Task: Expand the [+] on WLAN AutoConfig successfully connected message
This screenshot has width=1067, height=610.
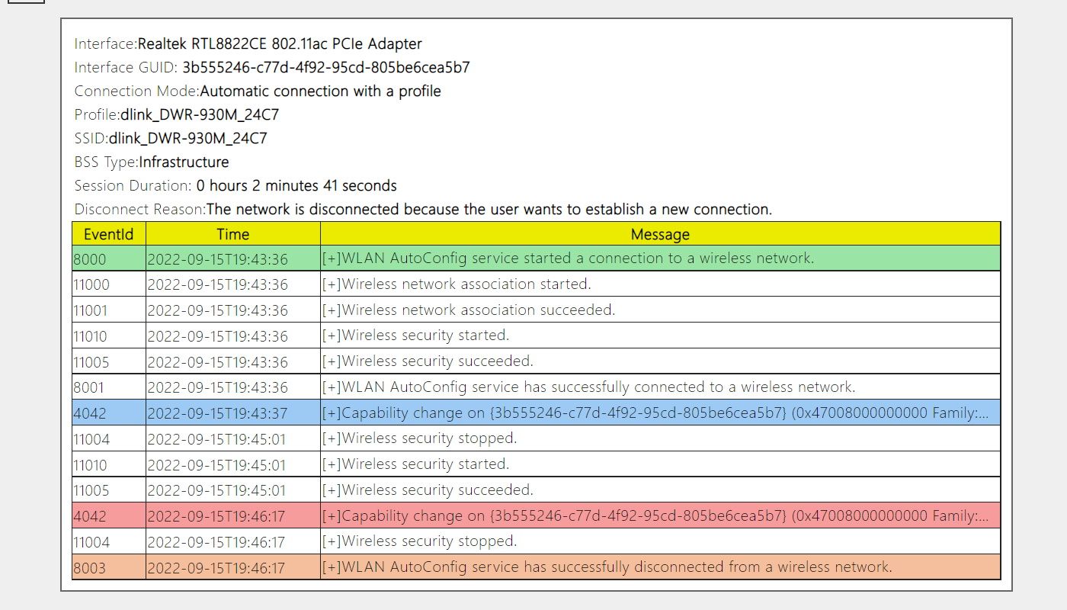Action: [x=332, y=387]
